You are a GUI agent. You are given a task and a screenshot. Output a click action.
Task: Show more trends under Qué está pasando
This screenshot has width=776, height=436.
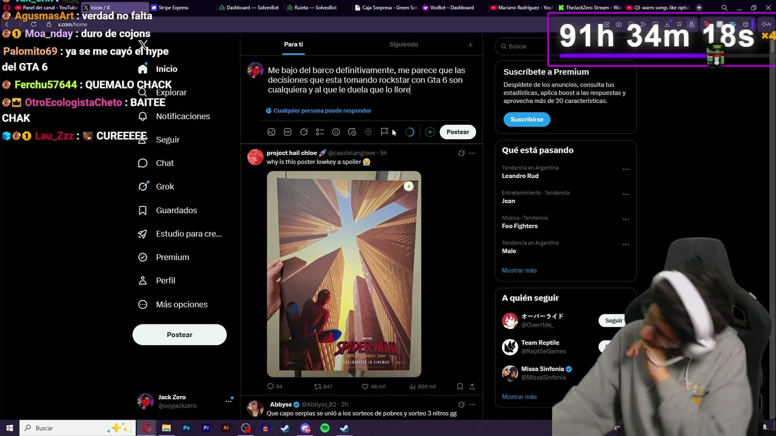click(x=520, y=271)
